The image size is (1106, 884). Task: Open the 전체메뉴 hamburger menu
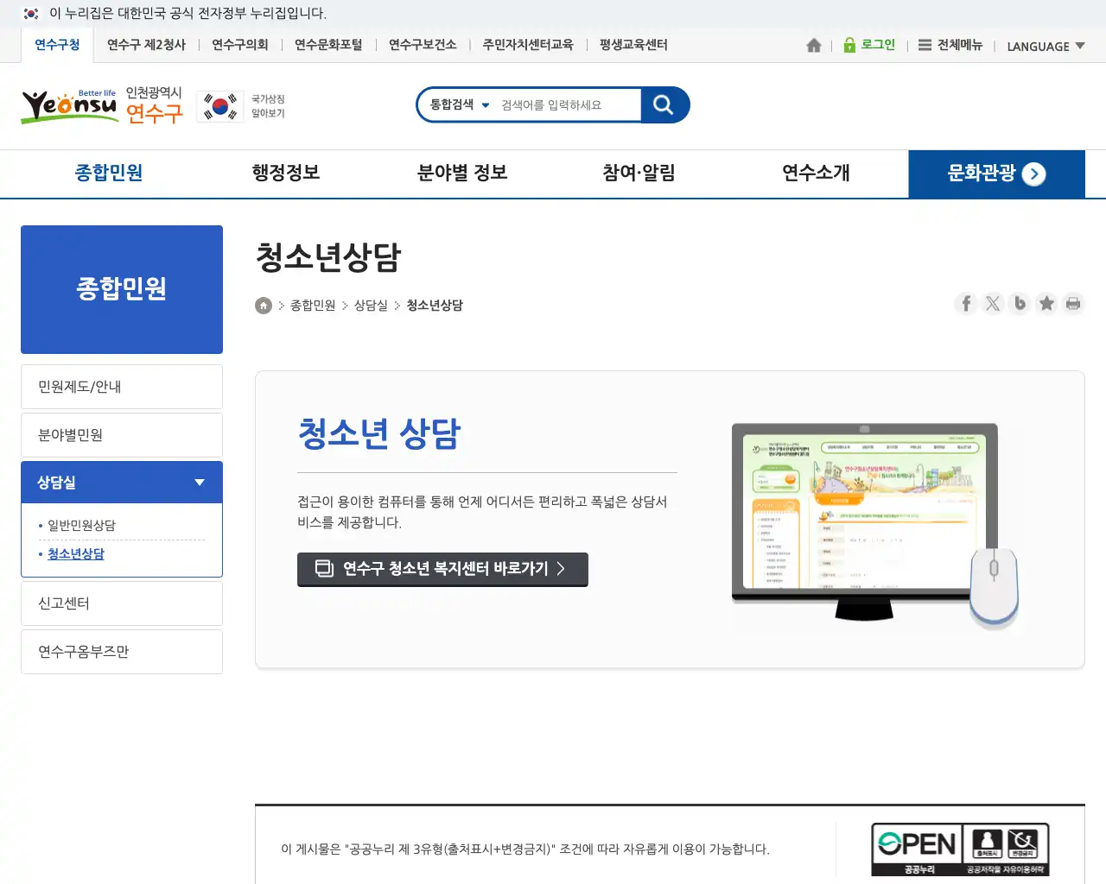[950, 45]
